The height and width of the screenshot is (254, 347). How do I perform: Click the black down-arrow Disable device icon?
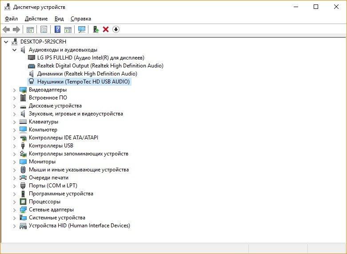pyautogui.click(x=116, y=29)
